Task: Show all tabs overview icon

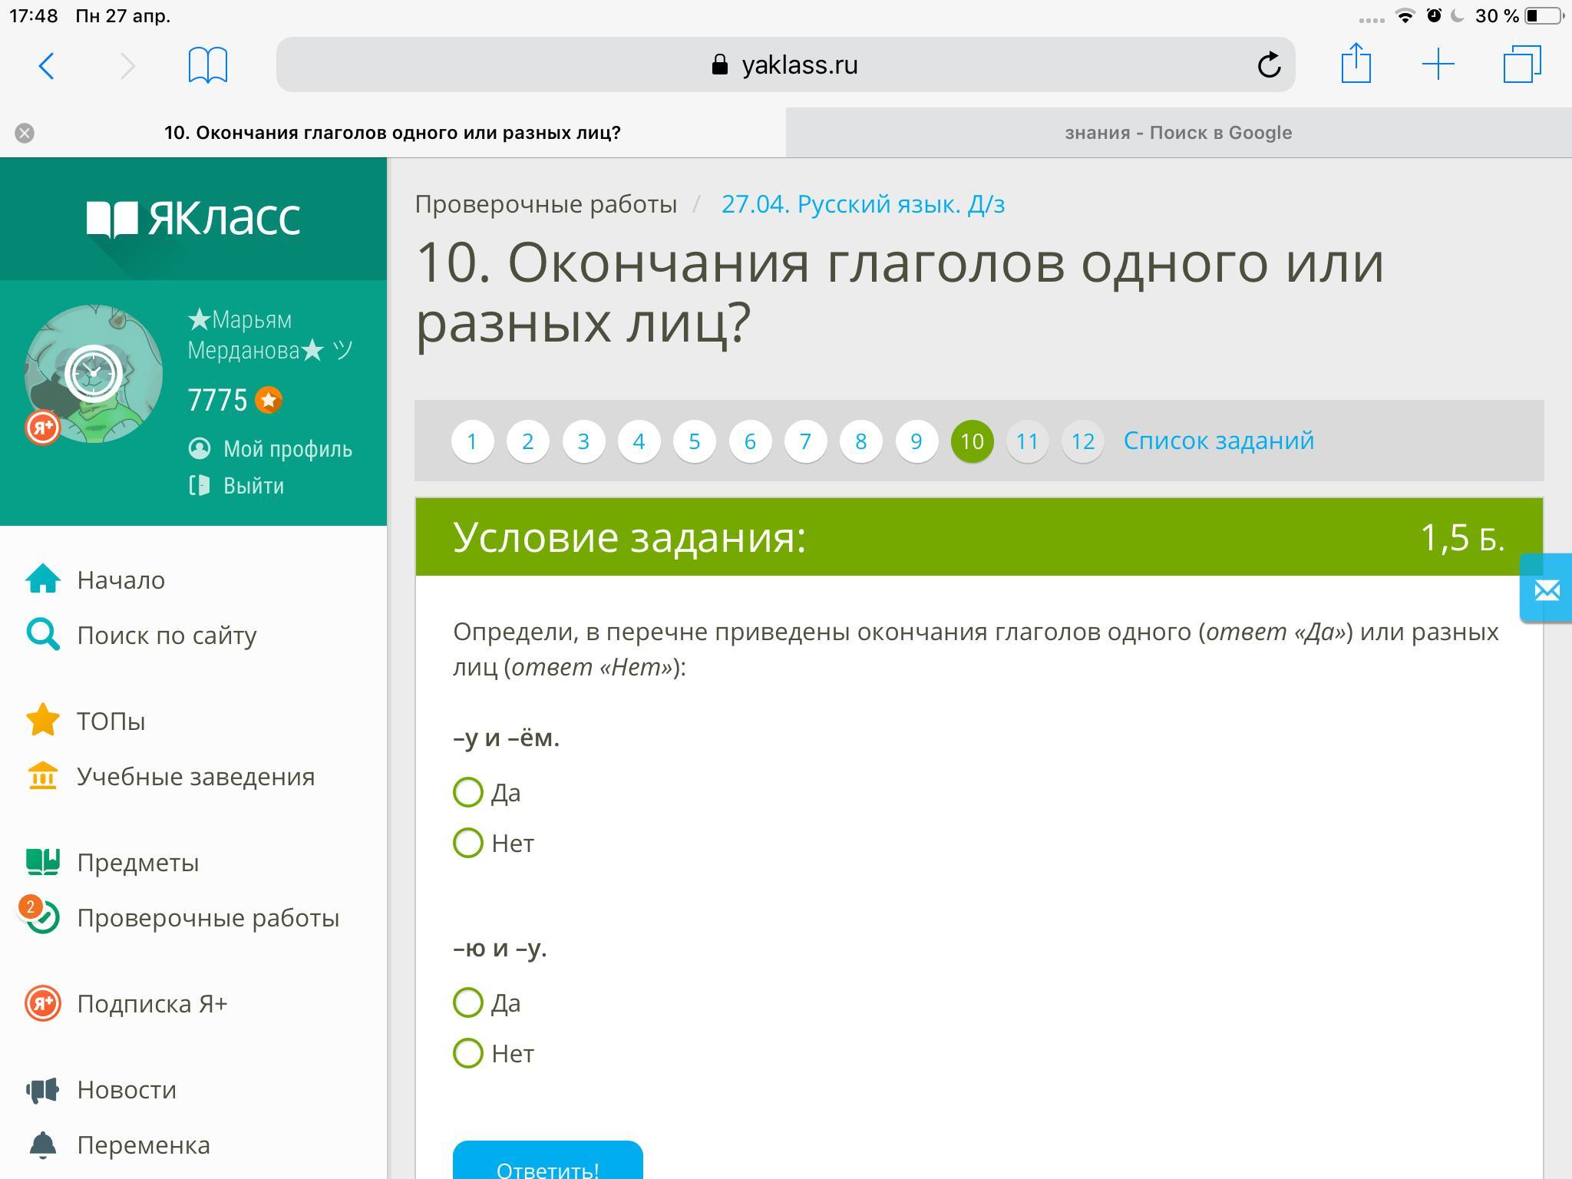Action: 1521,64
